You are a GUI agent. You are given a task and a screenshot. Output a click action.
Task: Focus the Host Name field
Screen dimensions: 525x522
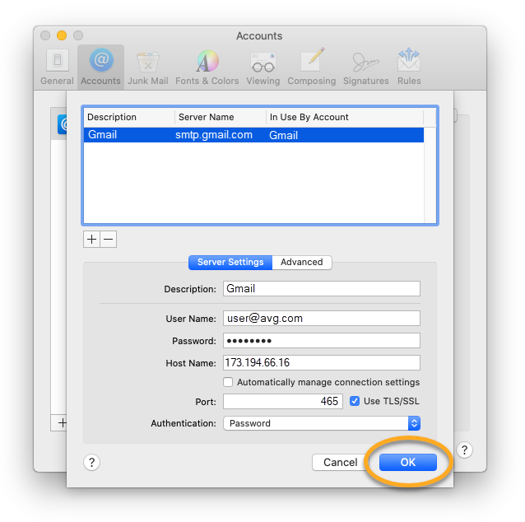pos(322,363)
